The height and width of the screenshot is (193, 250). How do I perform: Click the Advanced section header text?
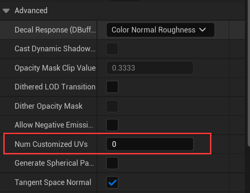click(31, 11)
